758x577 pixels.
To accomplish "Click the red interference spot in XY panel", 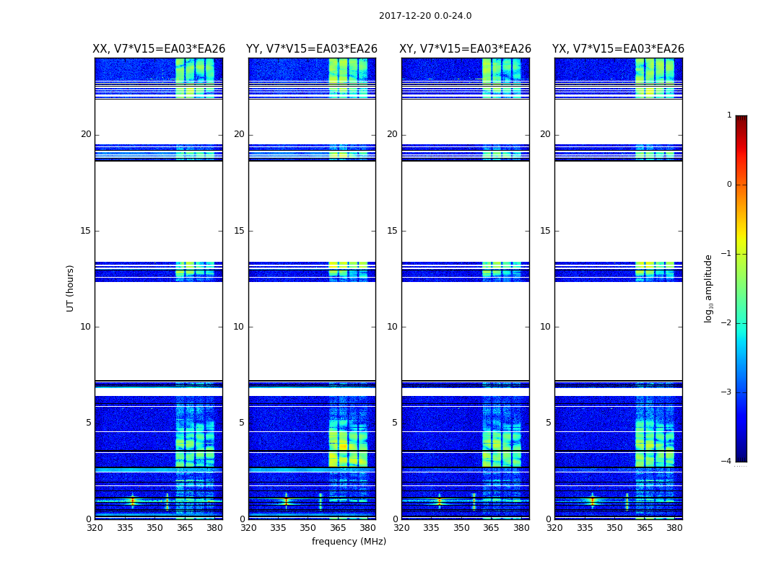I will tap(439, 501).
